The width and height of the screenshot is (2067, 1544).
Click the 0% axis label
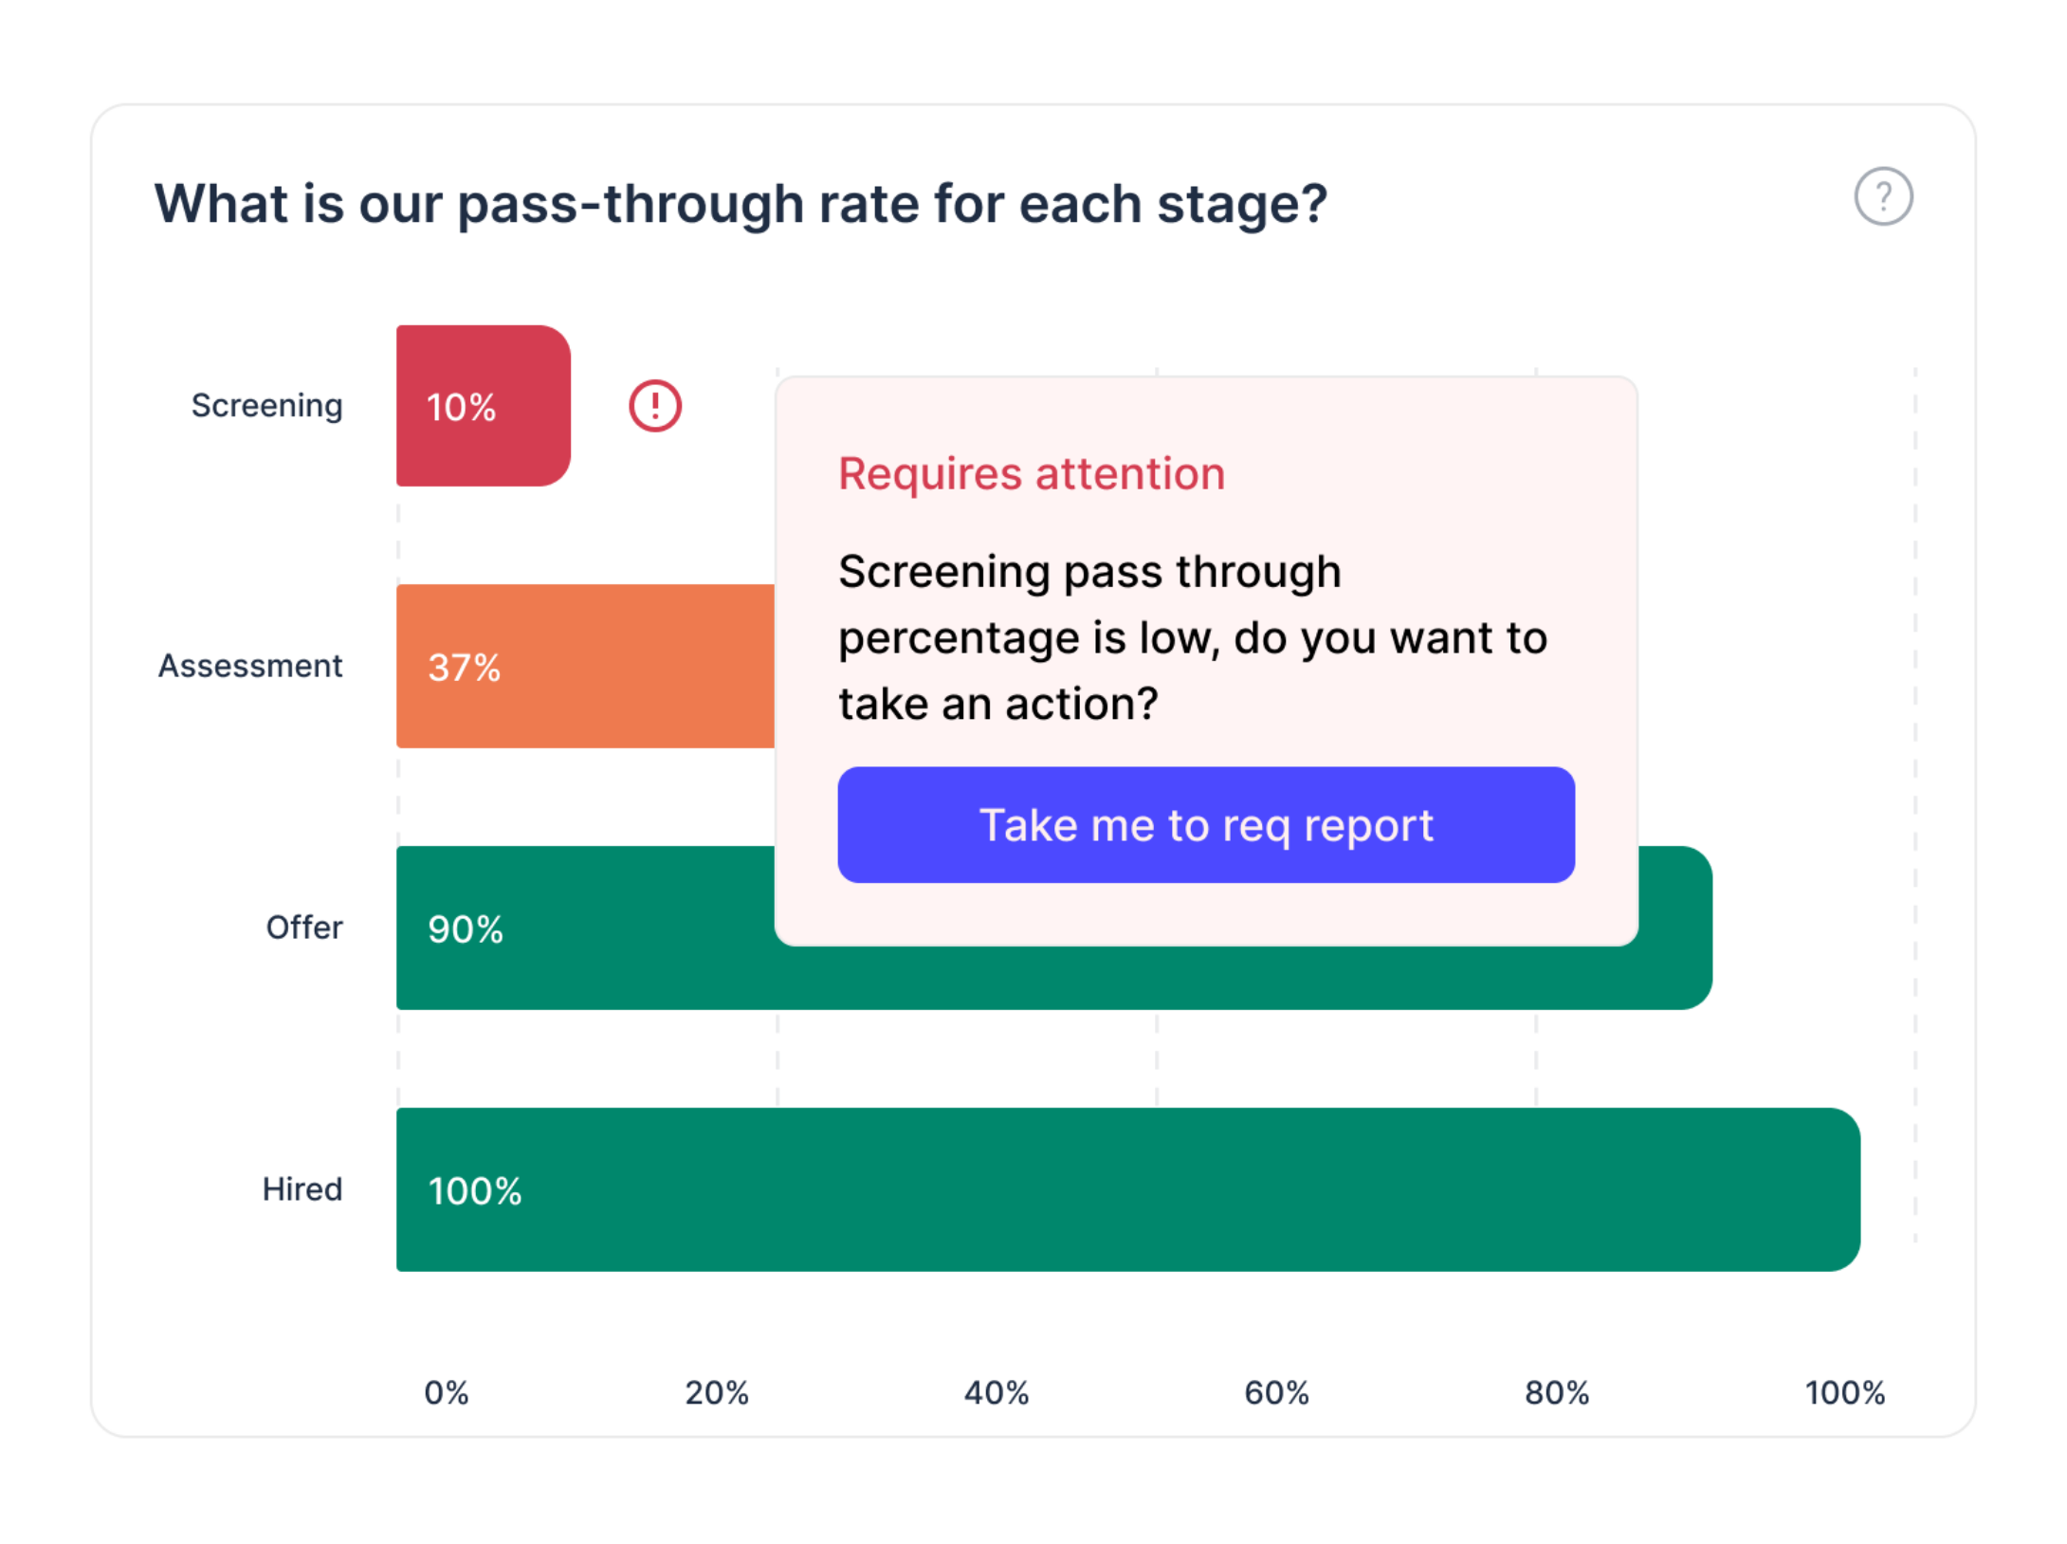pyautogui.click(x=446, y=1392)
